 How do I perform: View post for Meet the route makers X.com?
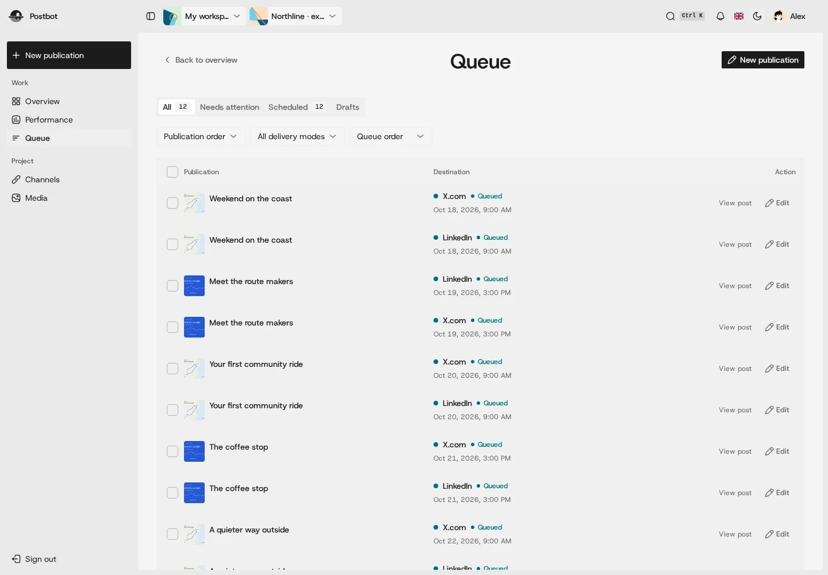(x=735, y=327)
